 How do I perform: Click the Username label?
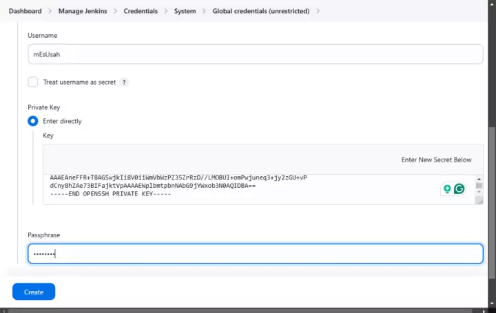pos(43,35)
